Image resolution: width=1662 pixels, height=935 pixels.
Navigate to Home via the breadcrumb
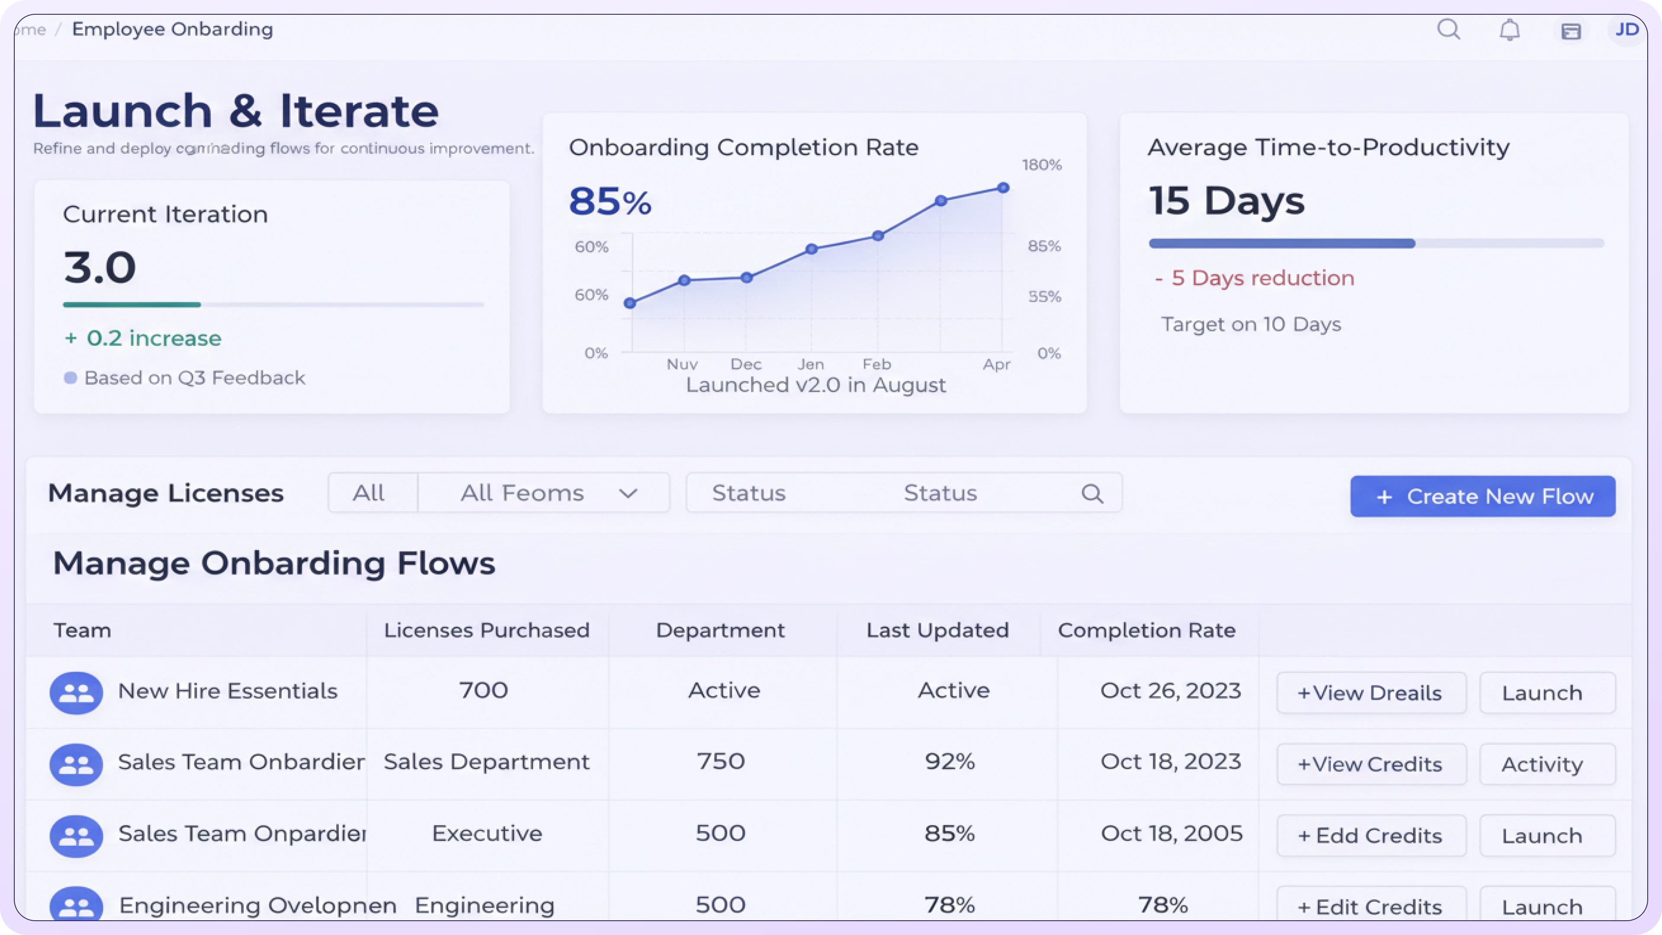pos(29,29)
